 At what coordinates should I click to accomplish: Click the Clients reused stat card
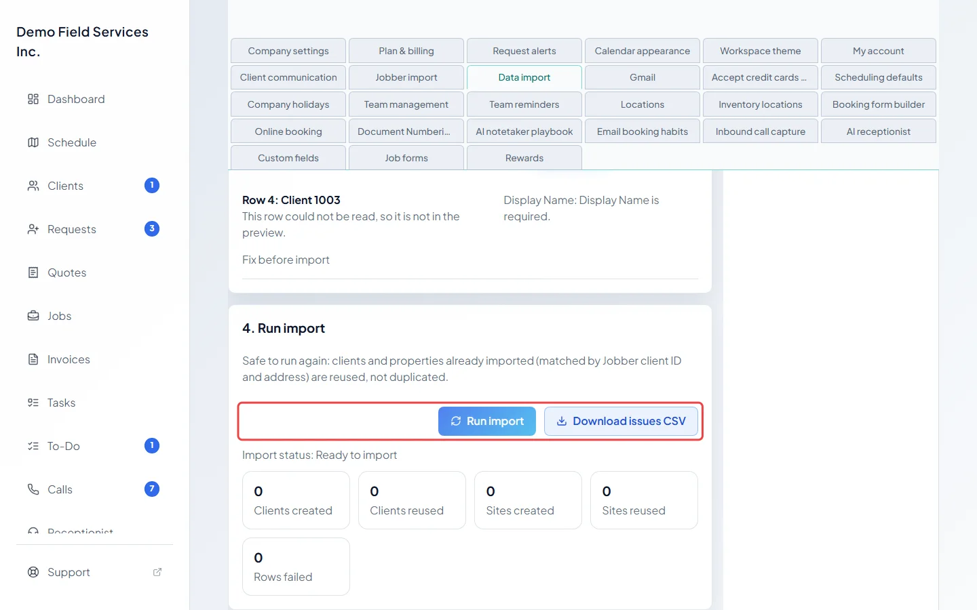coord(412,500)
